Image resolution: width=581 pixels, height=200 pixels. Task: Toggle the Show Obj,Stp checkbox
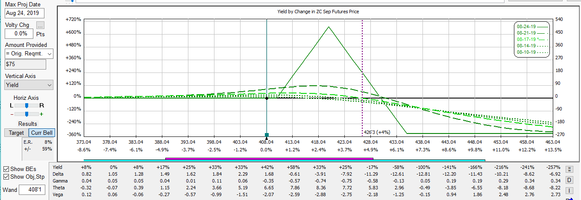(6, 177)
